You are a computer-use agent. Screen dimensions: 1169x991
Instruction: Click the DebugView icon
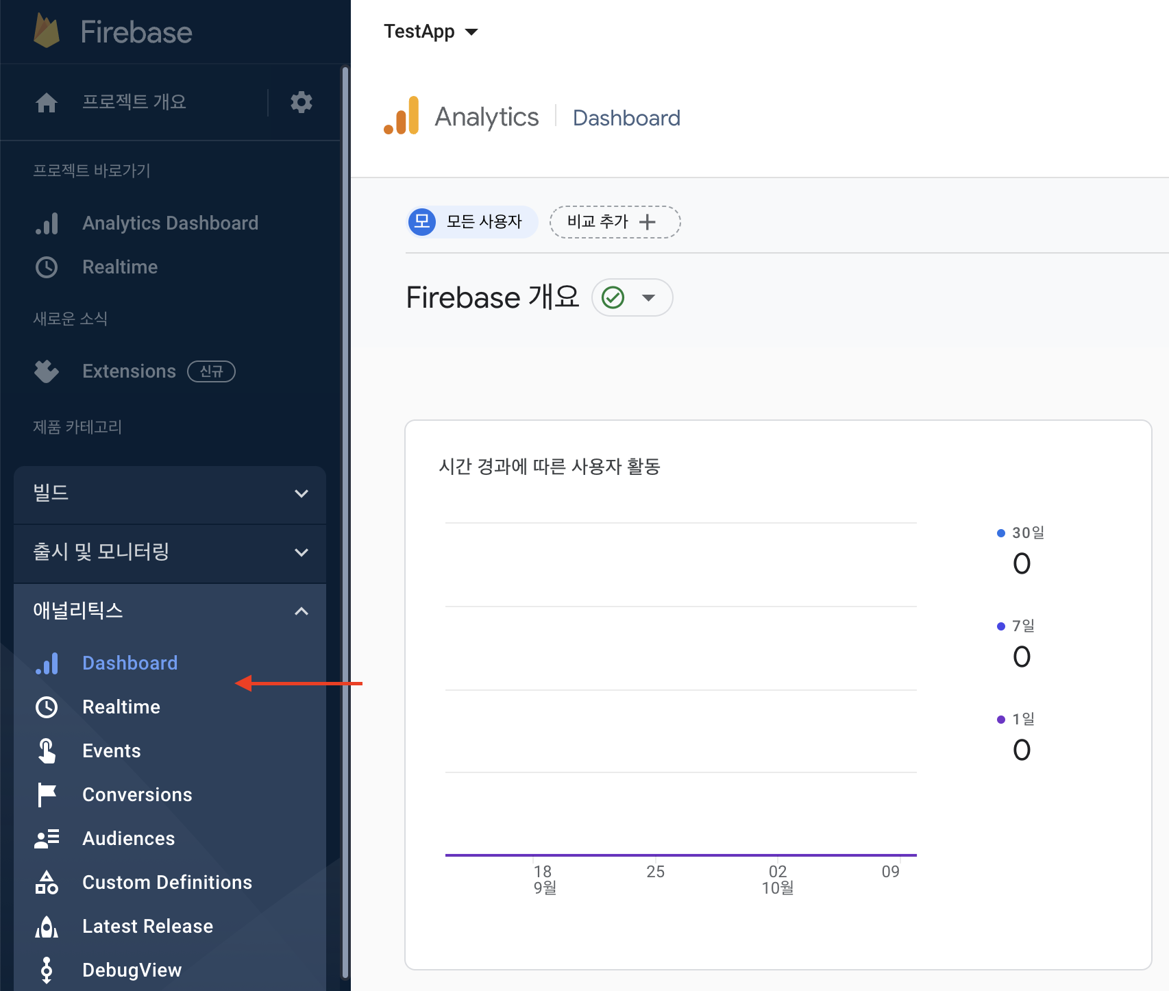pyautogui.click(x=47, y=970)
